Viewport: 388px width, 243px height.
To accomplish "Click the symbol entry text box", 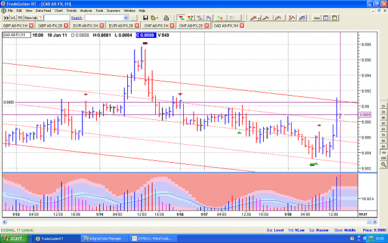I will click(56, 18).
